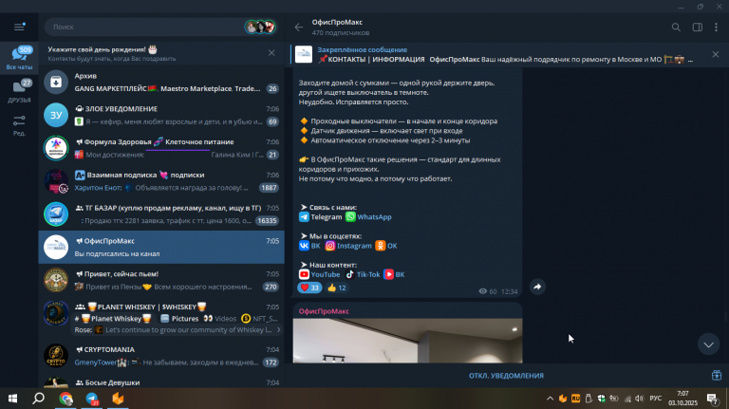
Task: Switch to the ДРУЗЬЯ folder
Action: click(x=19, y=91)
